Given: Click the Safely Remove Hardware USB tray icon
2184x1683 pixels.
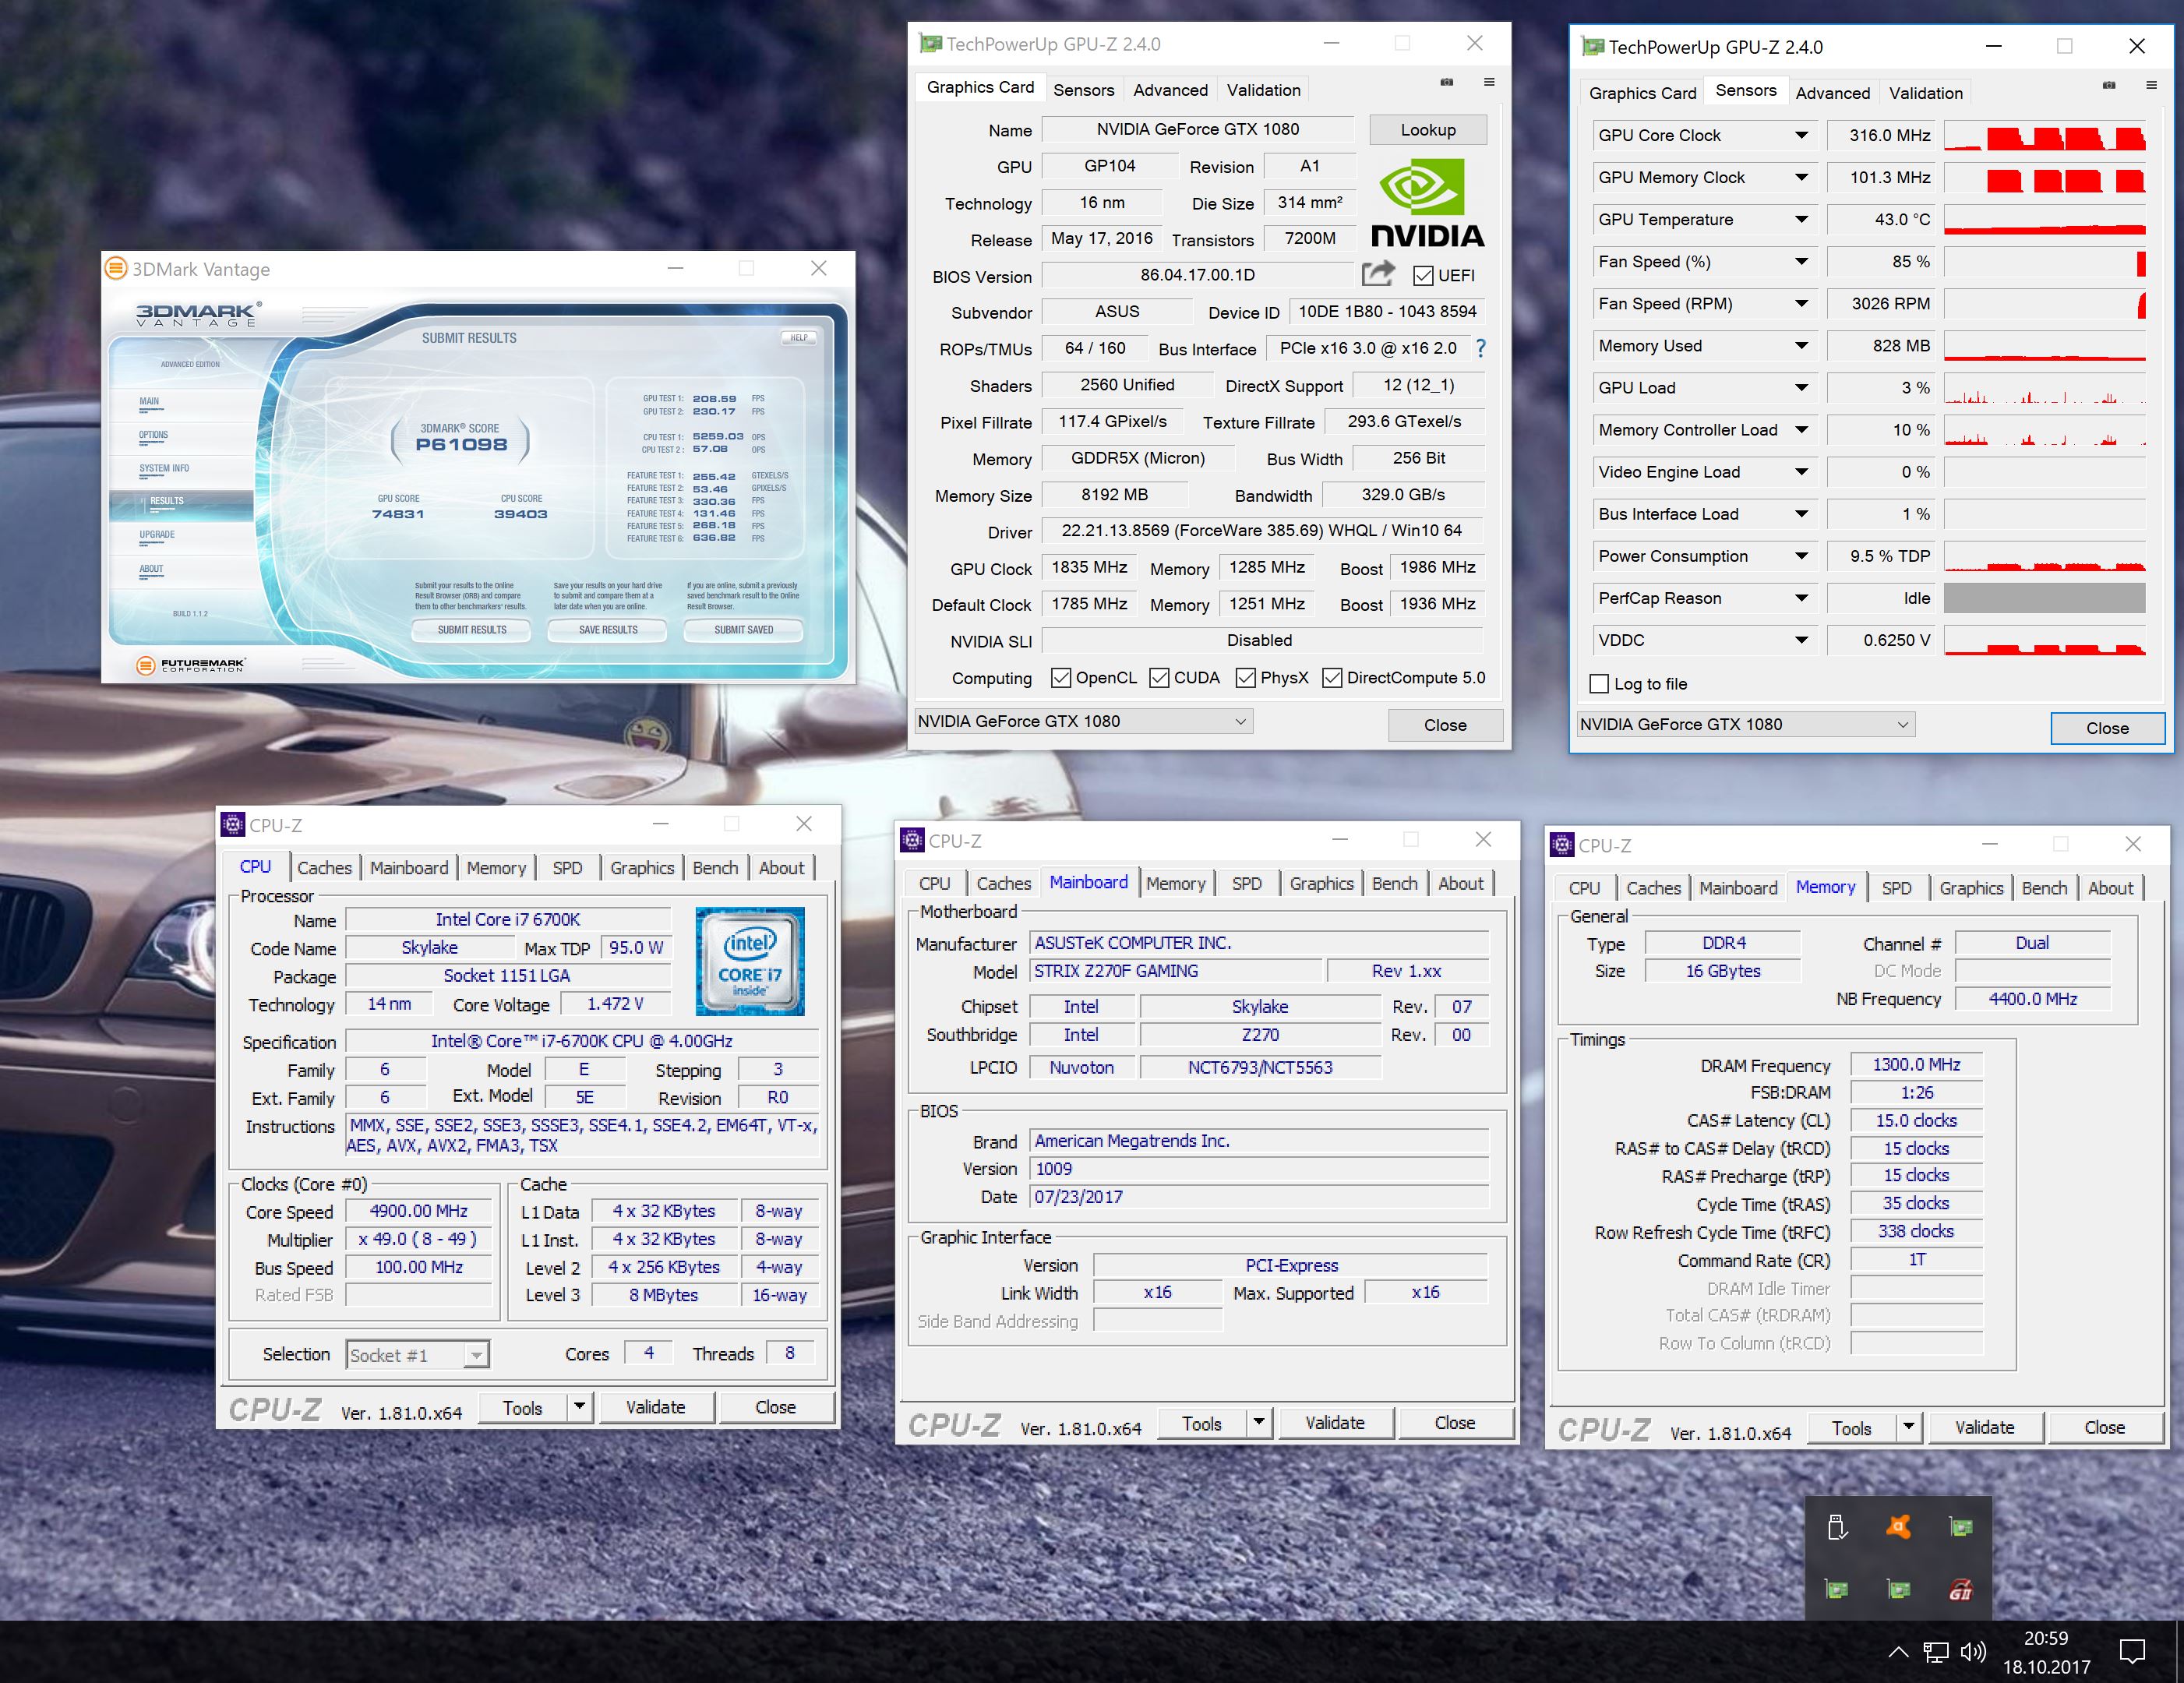Looking at the screenshot, I should point(1836,1527).
